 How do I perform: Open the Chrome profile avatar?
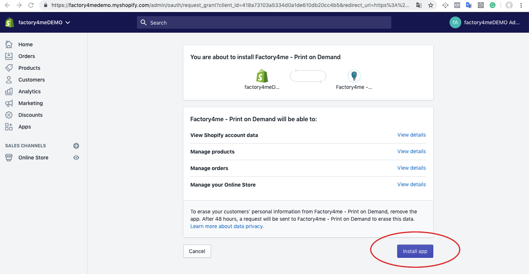coord(509,5)
